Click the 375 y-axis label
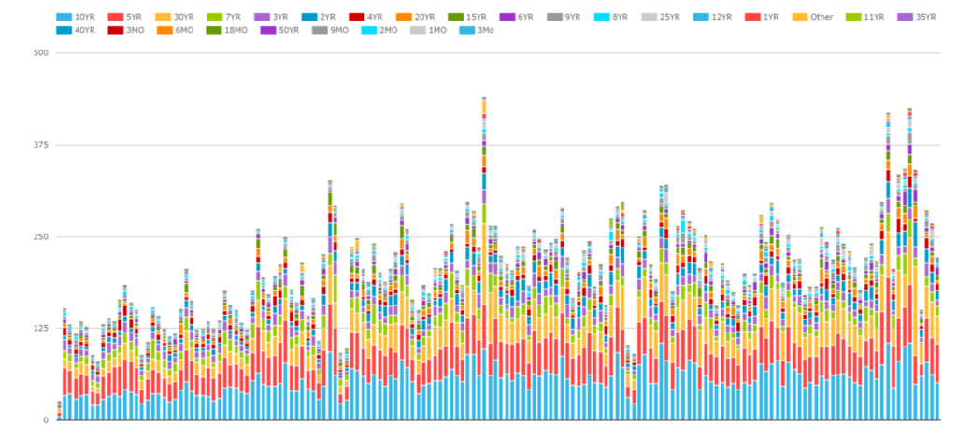Image resolution: width=957 pixels, height=425 pixels. (40, 145)
